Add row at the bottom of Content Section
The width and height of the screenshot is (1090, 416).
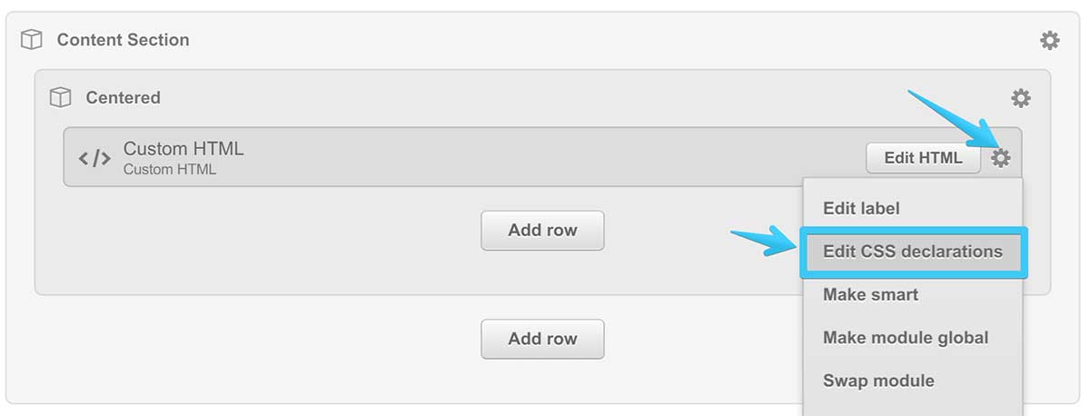click(x=542, y=339)
